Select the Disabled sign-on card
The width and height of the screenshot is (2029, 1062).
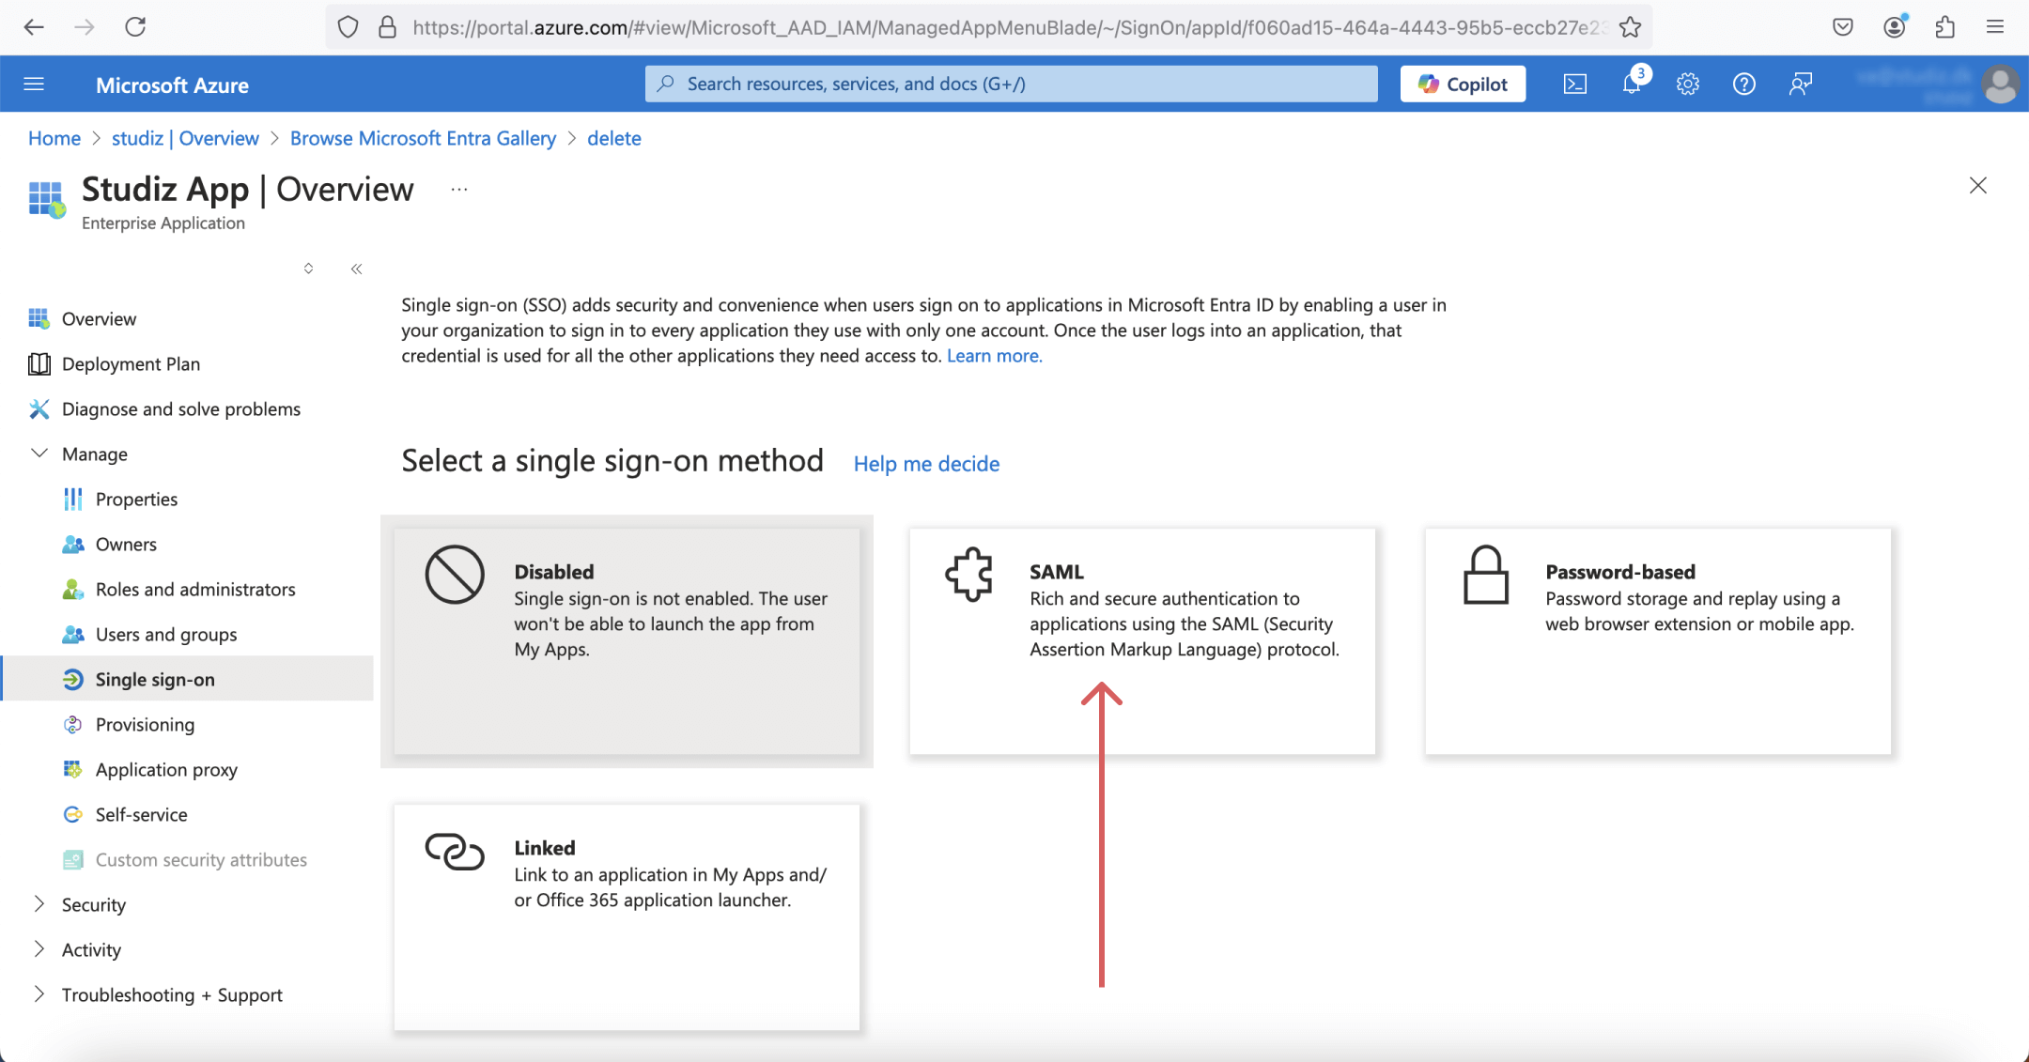[627, 641]
